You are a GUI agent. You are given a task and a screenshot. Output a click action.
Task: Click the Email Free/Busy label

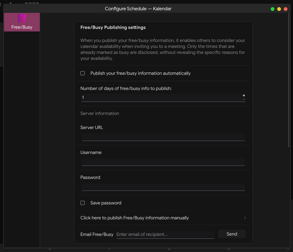[97, 234]
